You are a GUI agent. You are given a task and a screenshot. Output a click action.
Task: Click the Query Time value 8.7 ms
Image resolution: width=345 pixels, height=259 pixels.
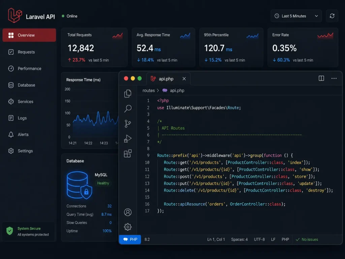coord(106,214)
